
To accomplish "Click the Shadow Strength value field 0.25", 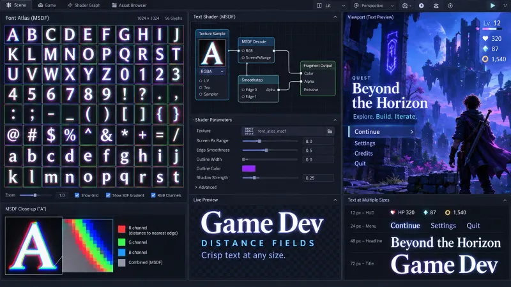I will tap(318, 178).
